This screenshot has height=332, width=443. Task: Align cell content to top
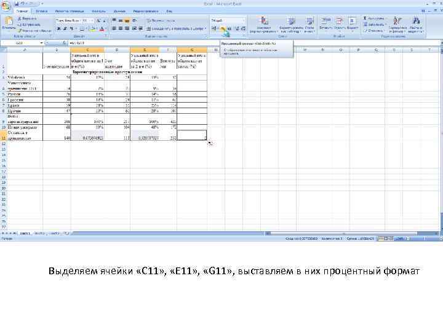coord(114,21)
